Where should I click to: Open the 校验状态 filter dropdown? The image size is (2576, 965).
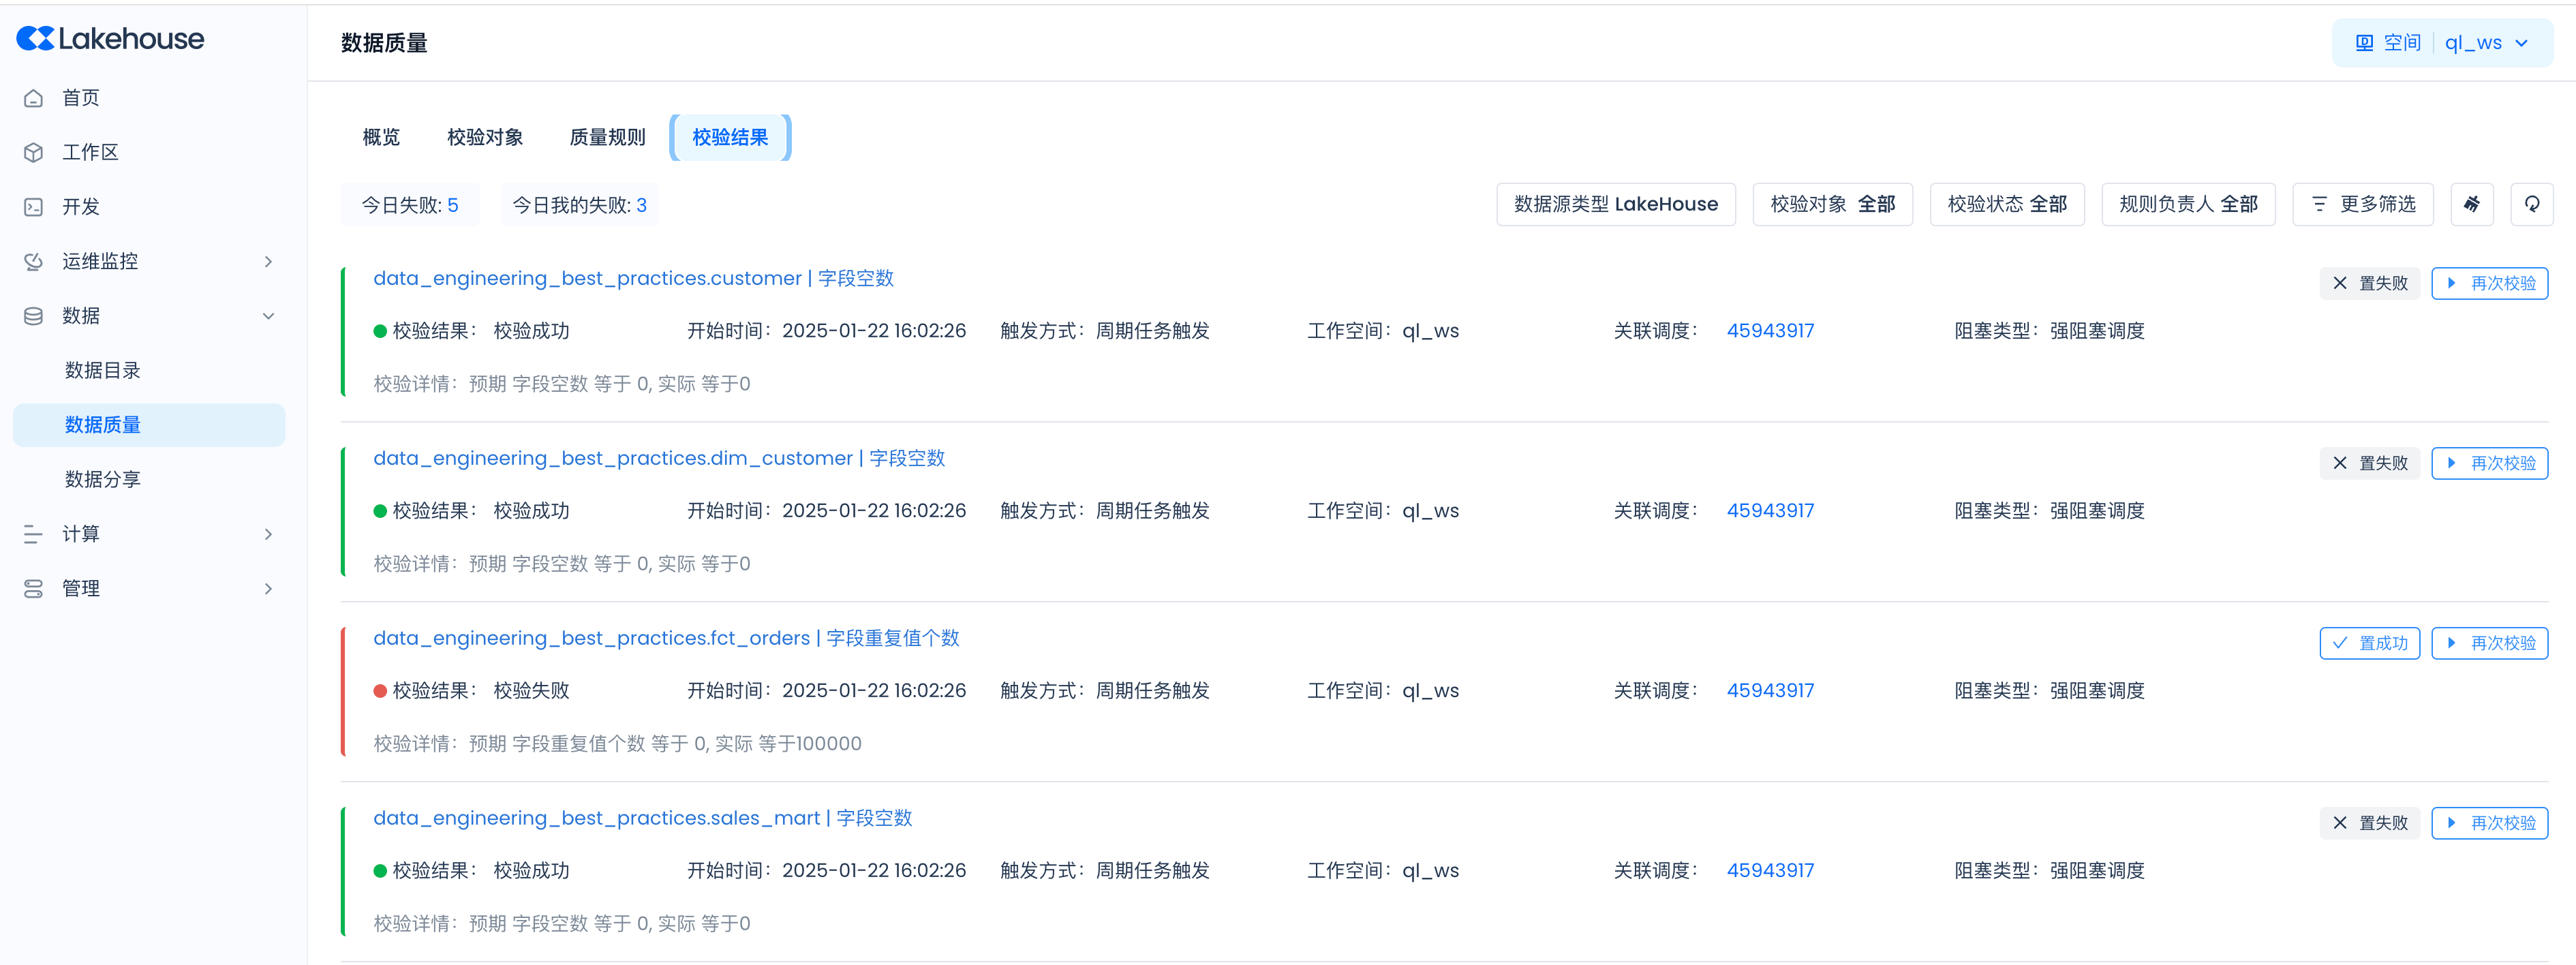point(2006,204)
